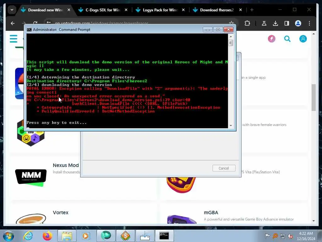322x242 pixels.
Task: Open the mGBA app thumbnail
Action: [x=182, y=219]
